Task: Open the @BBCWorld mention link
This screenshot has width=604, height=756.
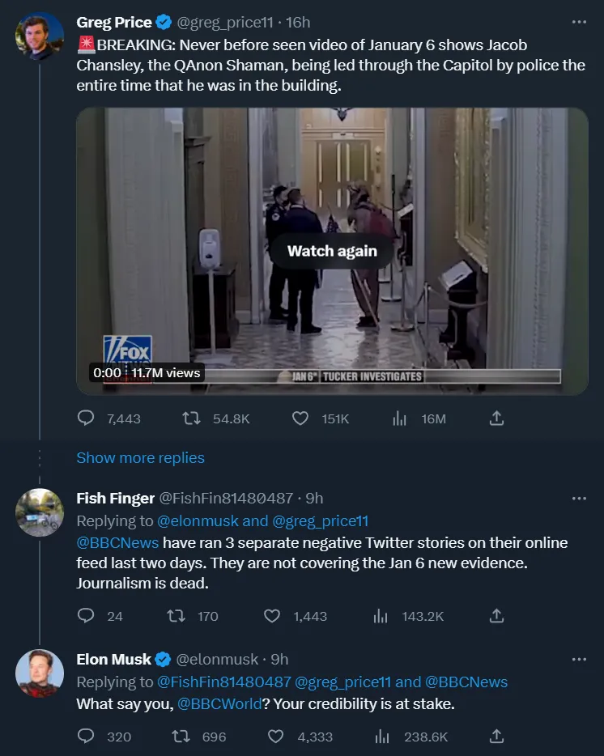Action: click(x=219, y=704)
